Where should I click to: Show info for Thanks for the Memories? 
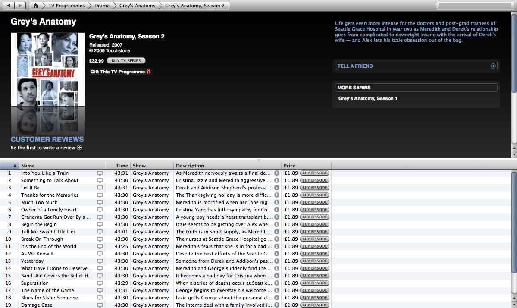point(277,195)
